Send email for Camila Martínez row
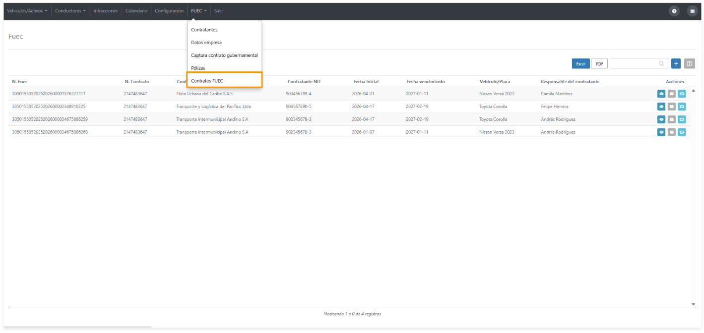The image size is (704, 333). tap(672, 94)
